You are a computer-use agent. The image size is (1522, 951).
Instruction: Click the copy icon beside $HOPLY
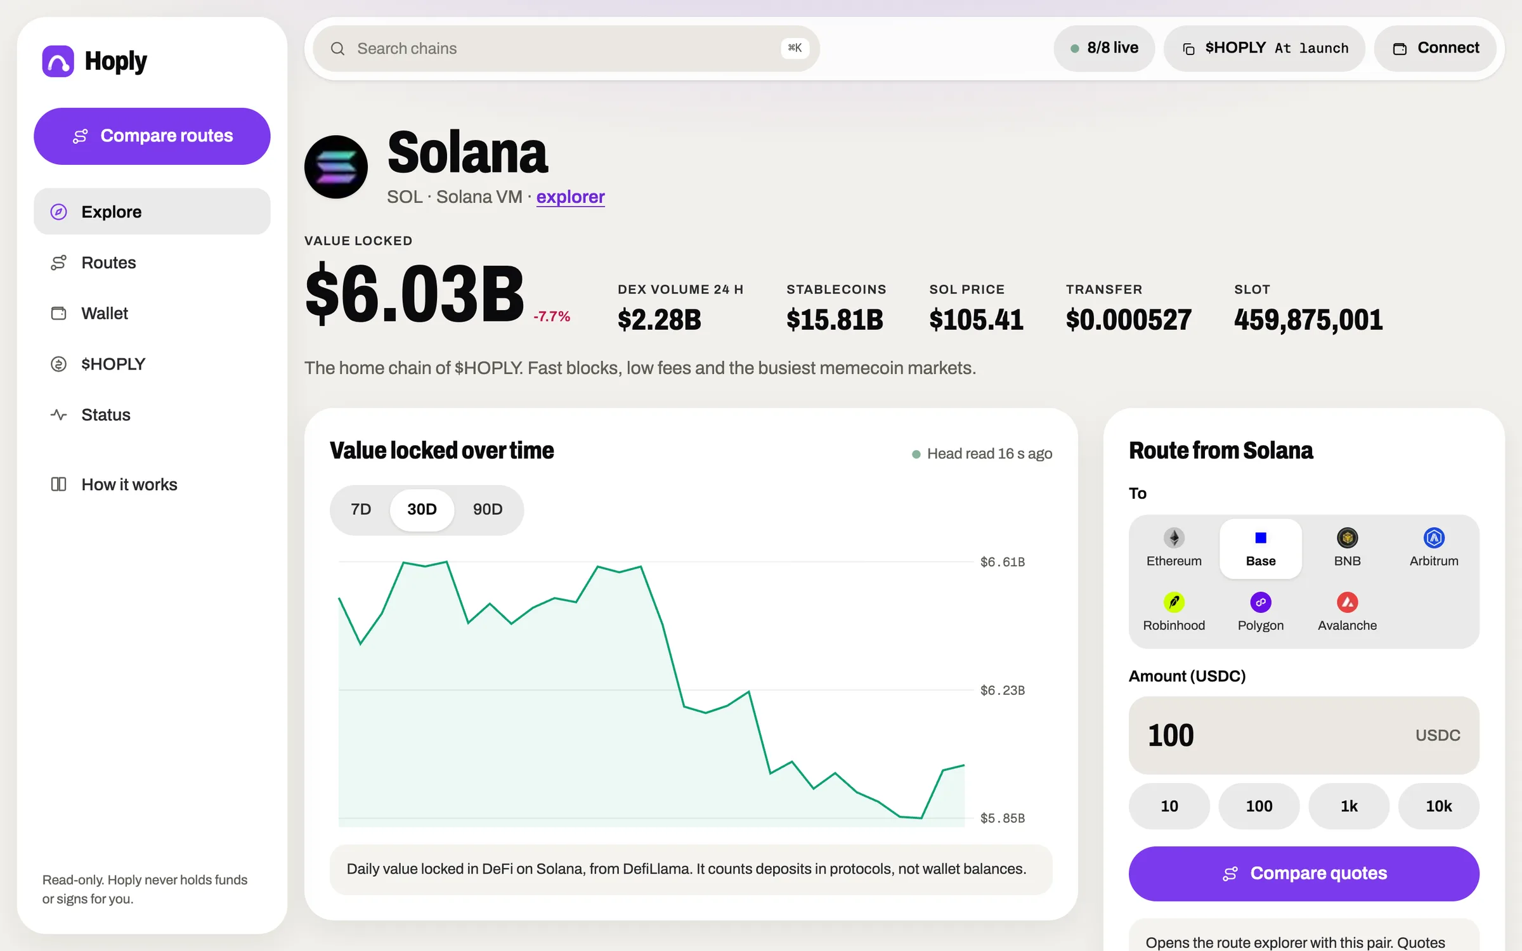[1189, 49]
